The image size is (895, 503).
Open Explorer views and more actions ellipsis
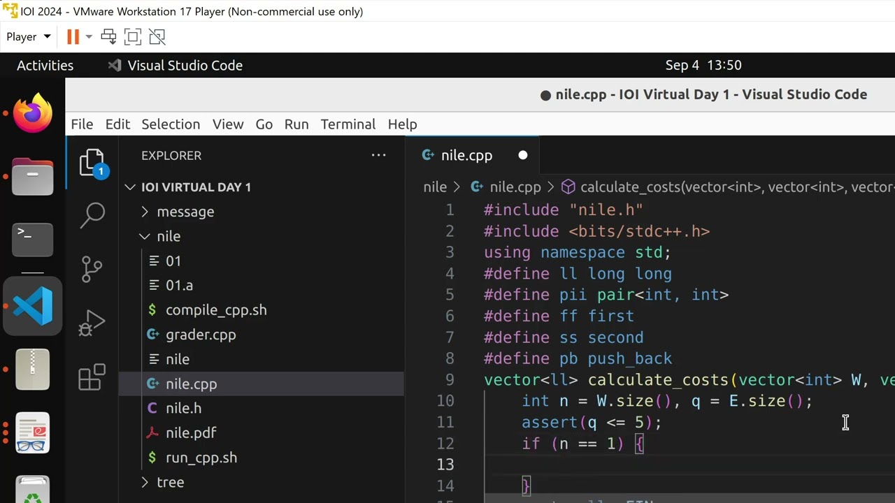[x=378, y=155]
